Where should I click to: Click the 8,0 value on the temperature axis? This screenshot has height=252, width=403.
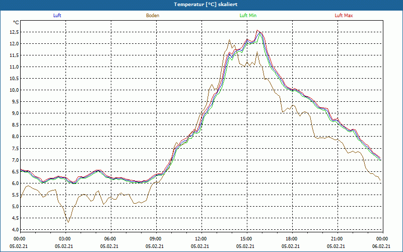(15, 137)
